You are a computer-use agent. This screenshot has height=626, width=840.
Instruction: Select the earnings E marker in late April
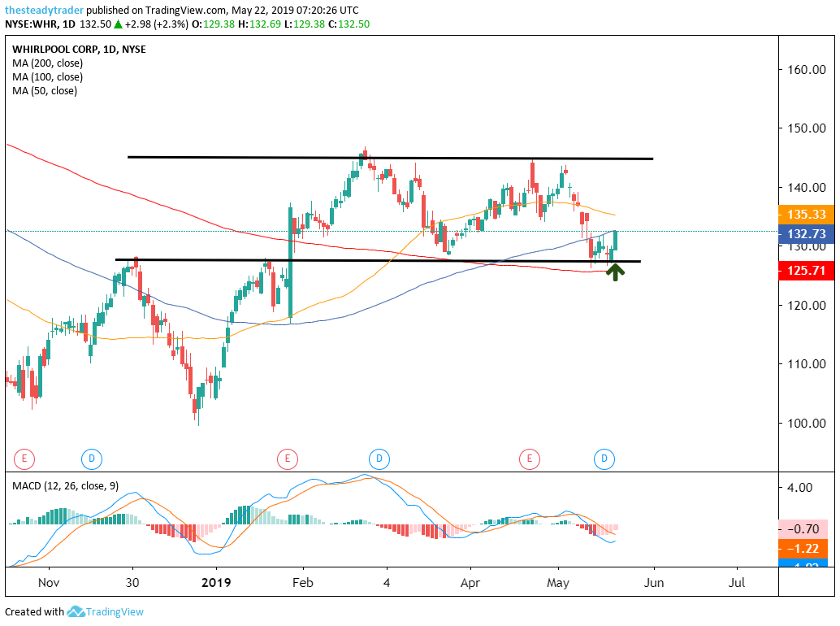click(530, 459)
